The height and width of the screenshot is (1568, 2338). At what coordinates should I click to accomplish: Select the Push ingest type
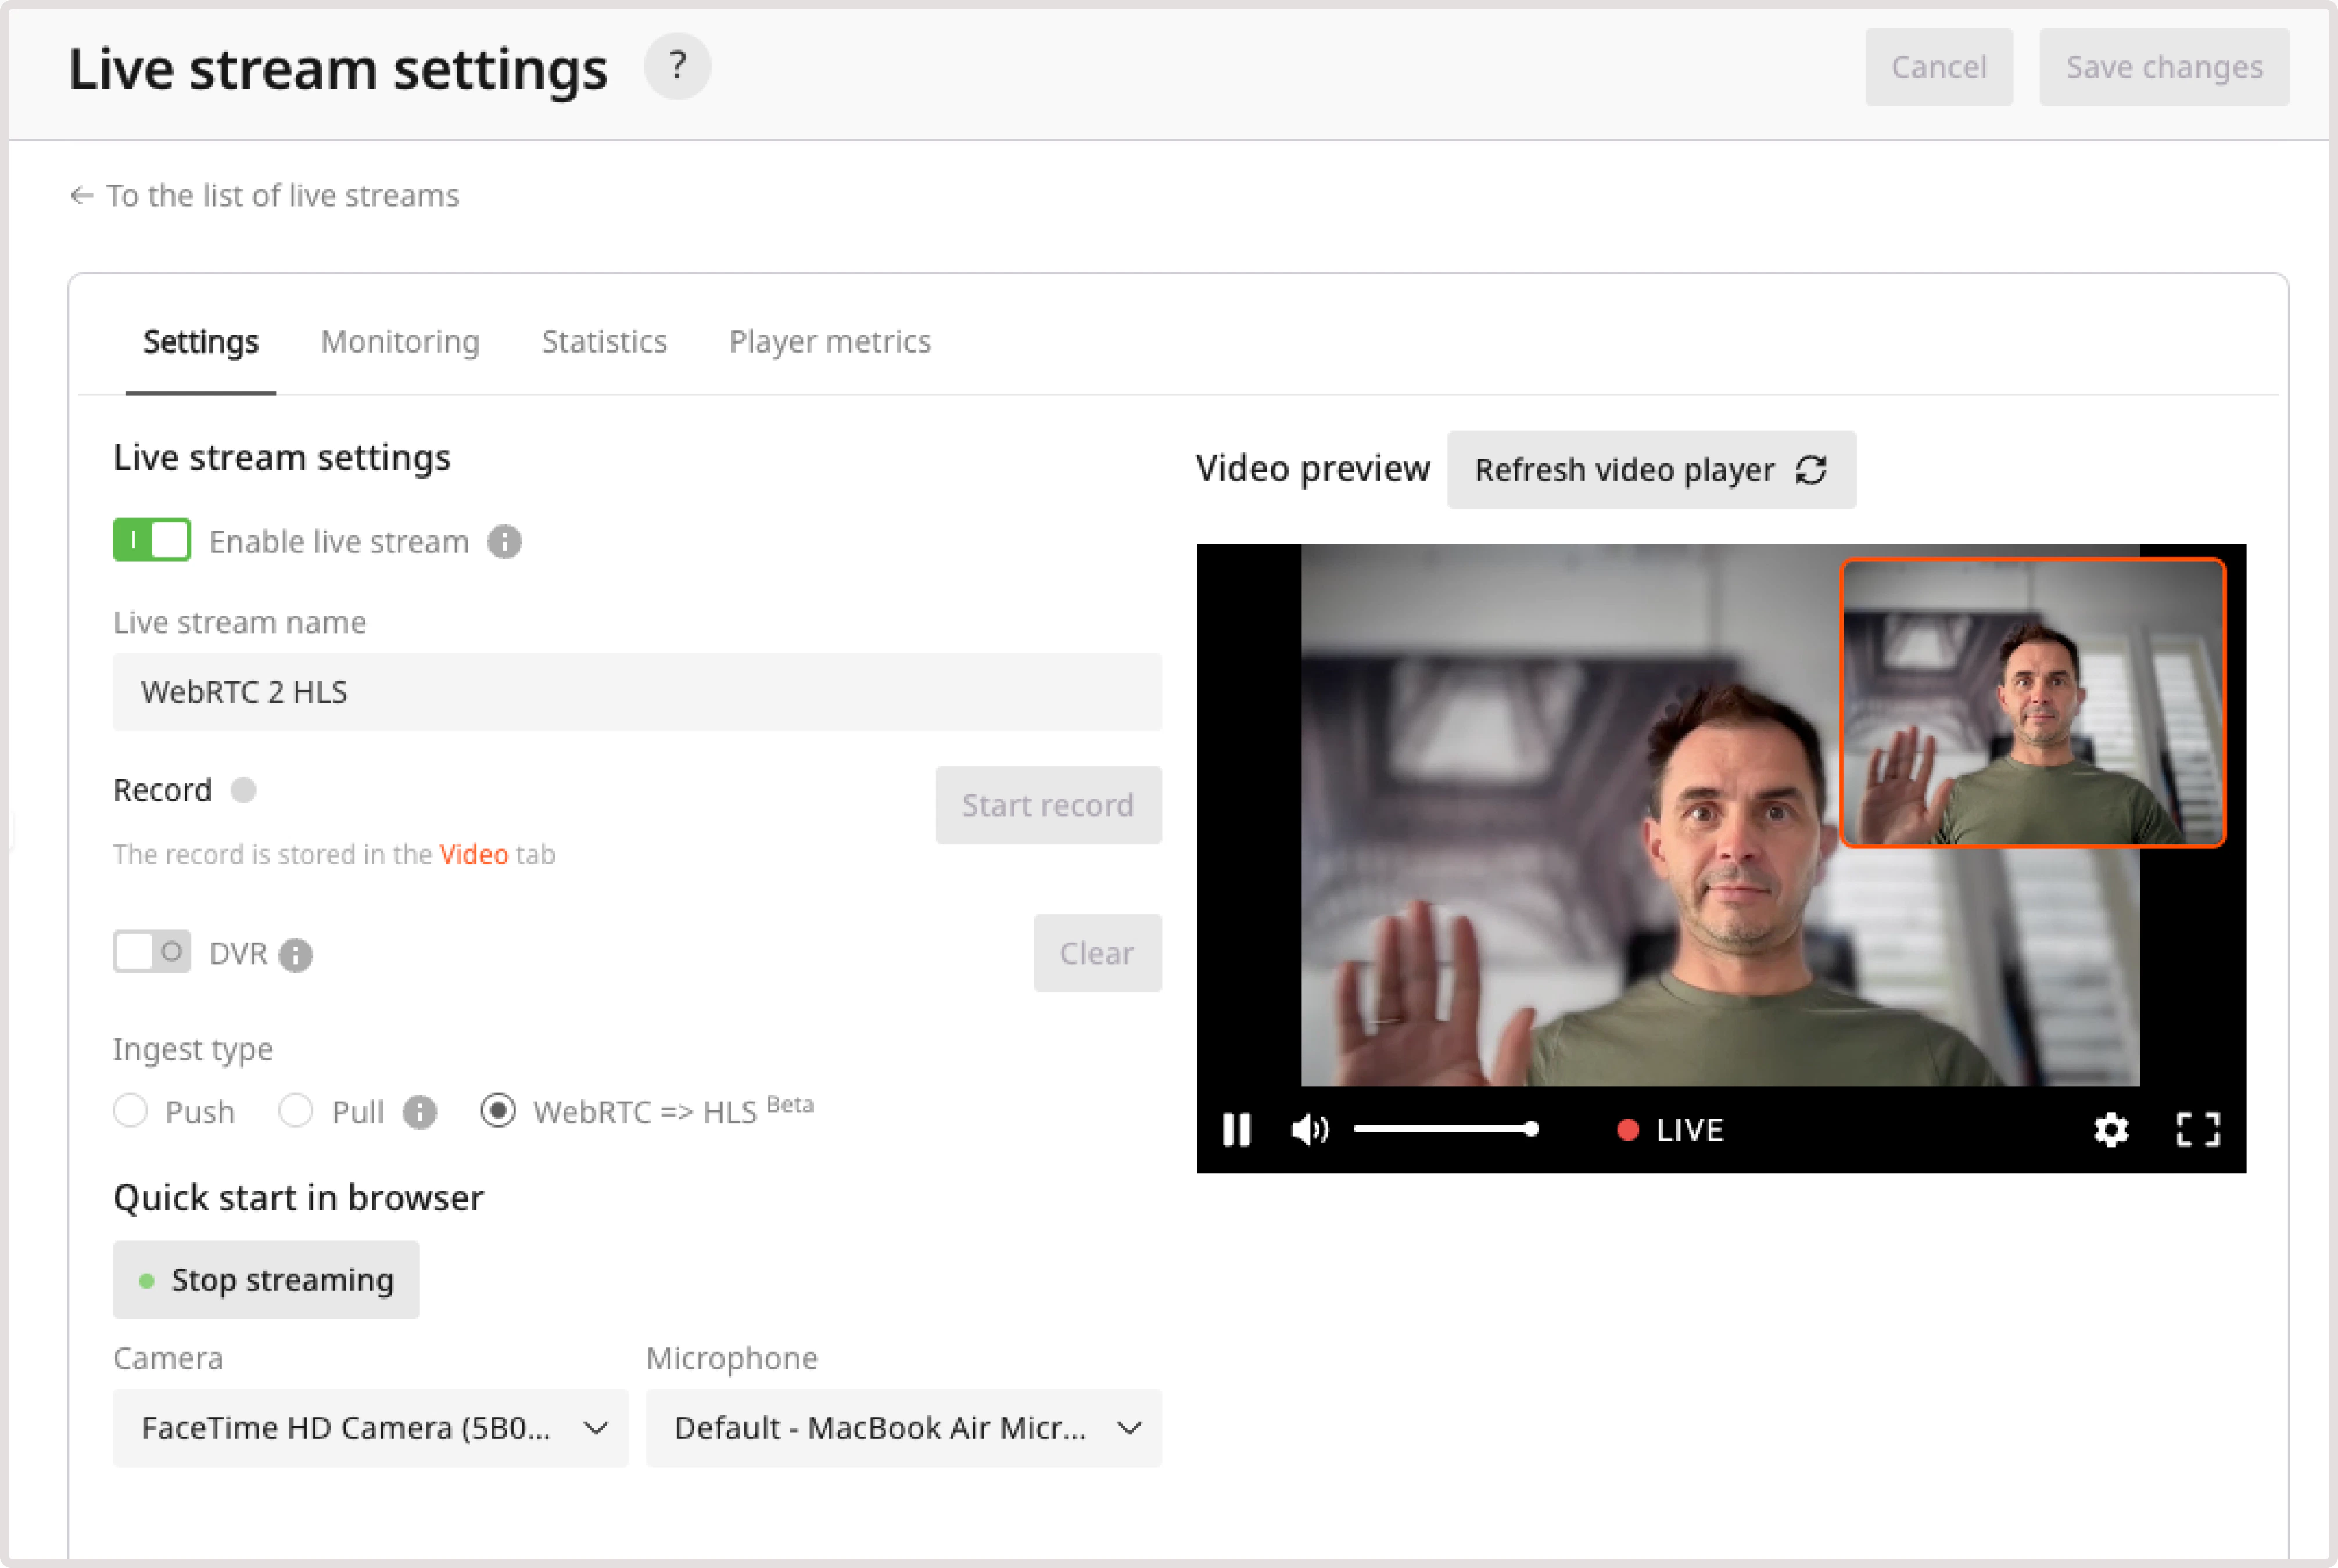(130, 1111)
